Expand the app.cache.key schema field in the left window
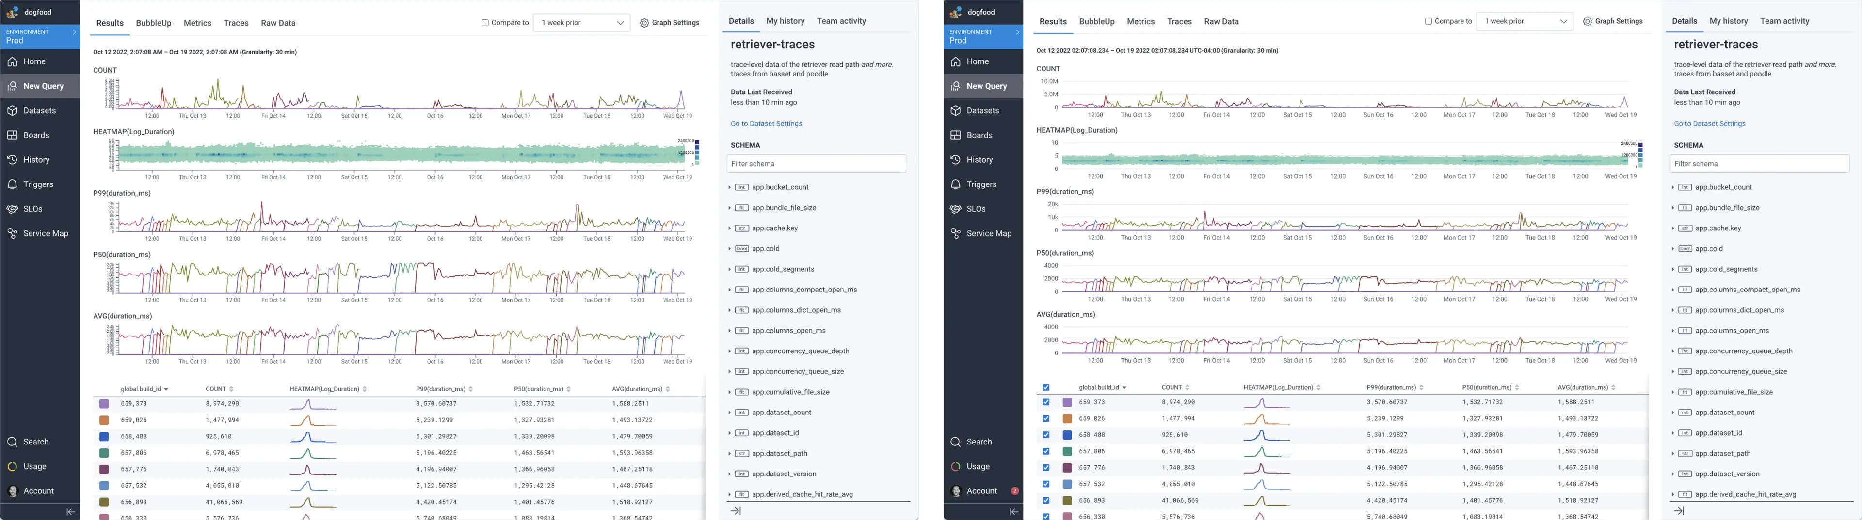 click(x=730, y=228)
